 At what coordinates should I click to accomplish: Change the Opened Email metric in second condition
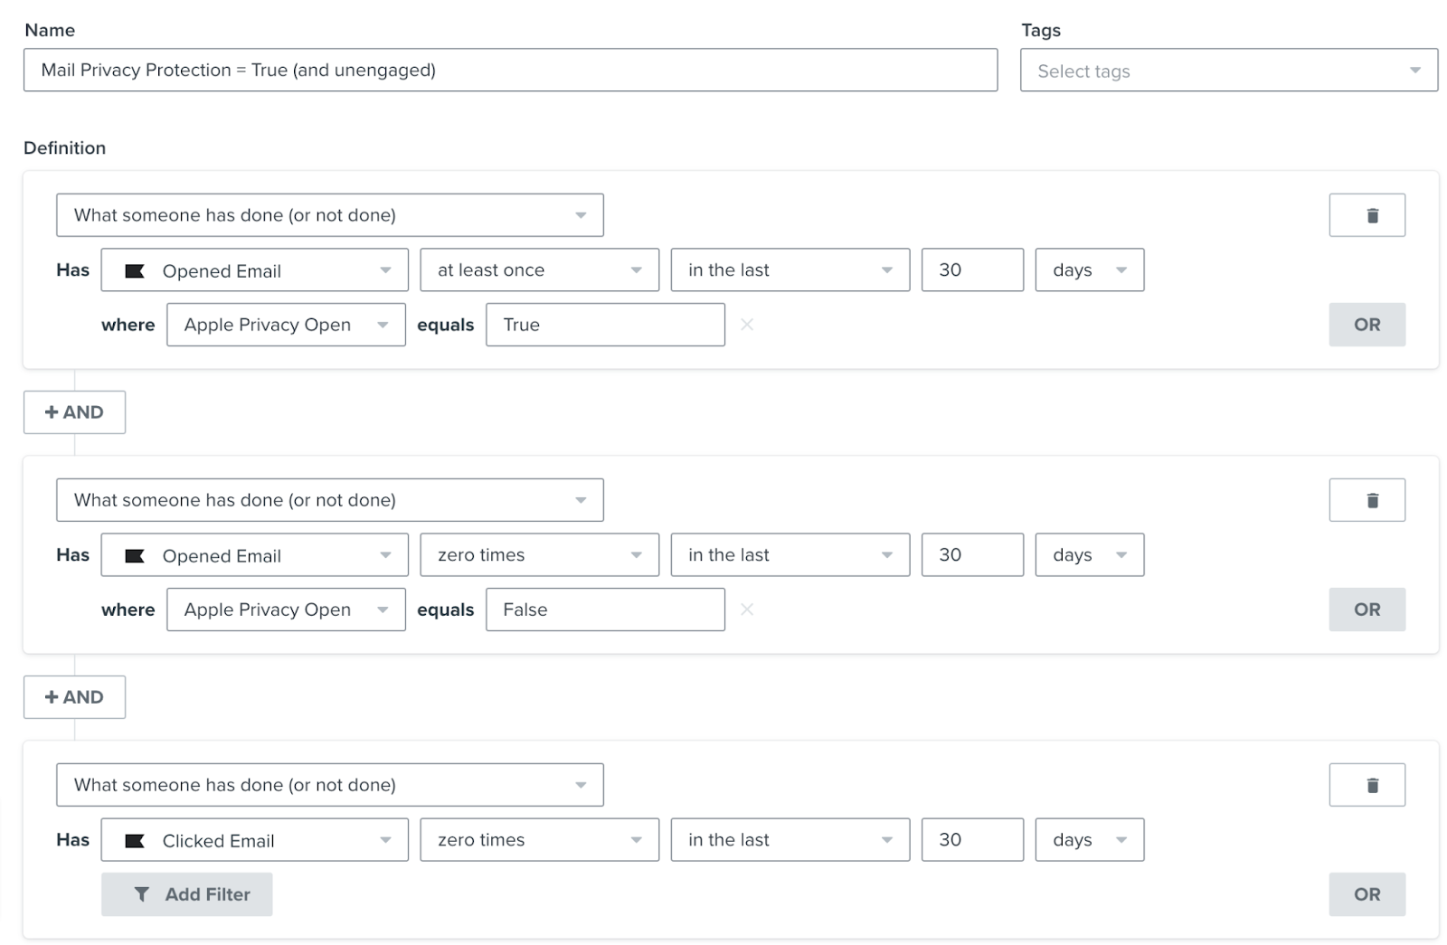(x=254, y=555)
